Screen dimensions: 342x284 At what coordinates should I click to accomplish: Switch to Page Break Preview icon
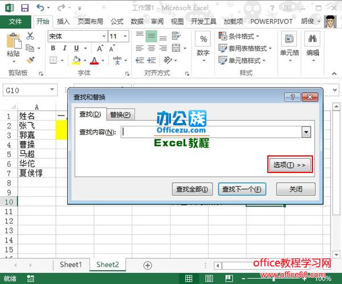point(229,278)
